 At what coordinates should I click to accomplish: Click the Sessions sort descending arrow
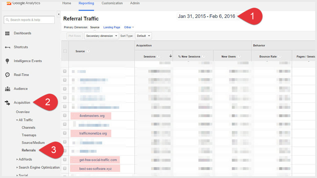click(171, 56)
